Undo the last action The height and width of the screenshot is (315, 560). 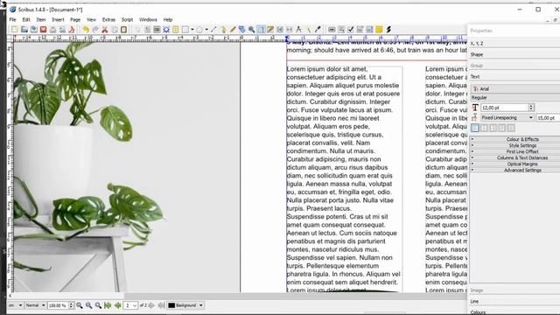(x=86, y=29)
